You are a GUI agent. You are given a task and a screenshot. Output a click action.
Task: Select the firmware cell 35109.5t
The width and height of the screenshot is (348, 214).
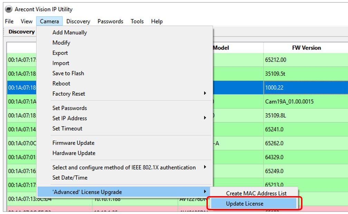tap(306, 74)
